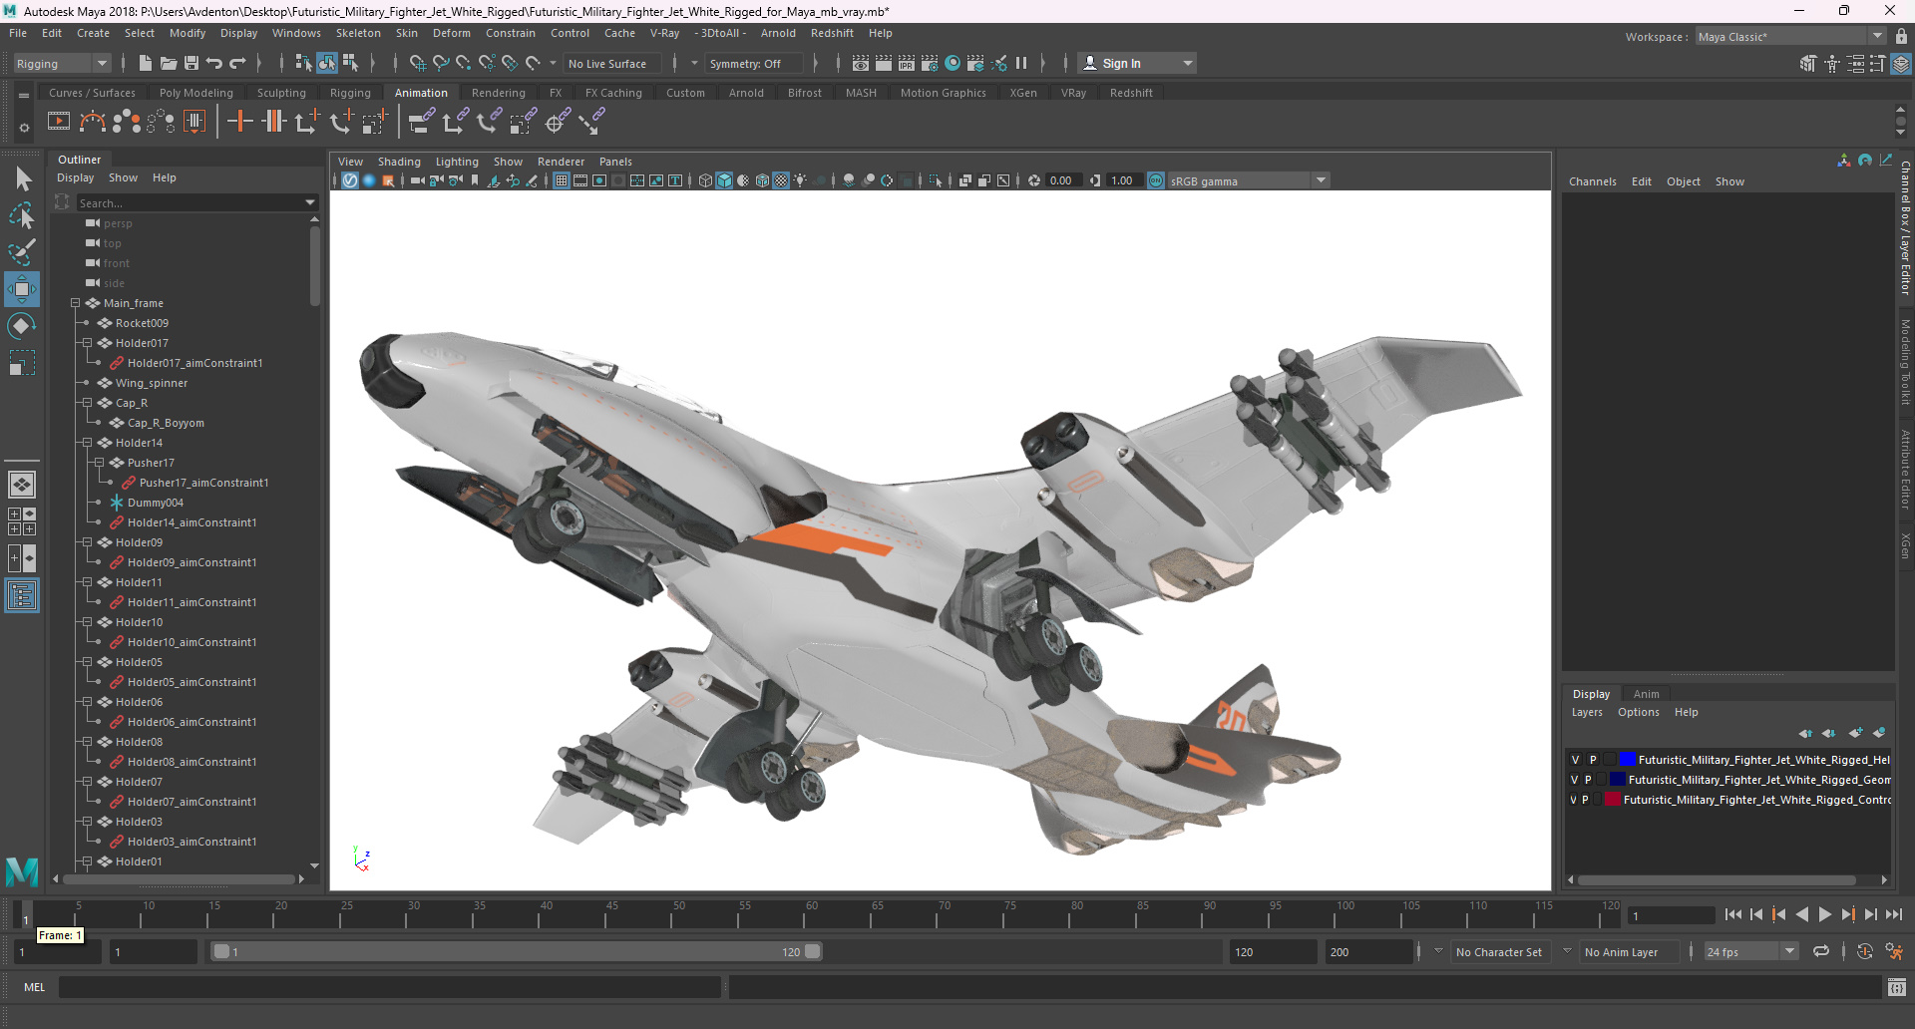Open the Symmetry: Off dropdown

click(x=754, y=63)
